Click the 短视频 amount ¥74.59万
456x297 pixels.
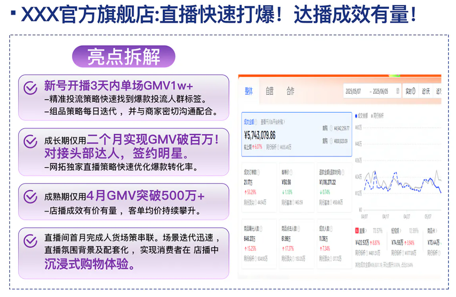pos(398,242)
